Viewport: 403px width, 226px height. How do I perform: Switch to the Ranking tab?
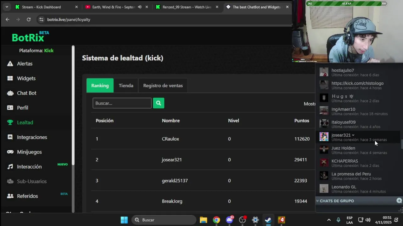pos(100,85)
